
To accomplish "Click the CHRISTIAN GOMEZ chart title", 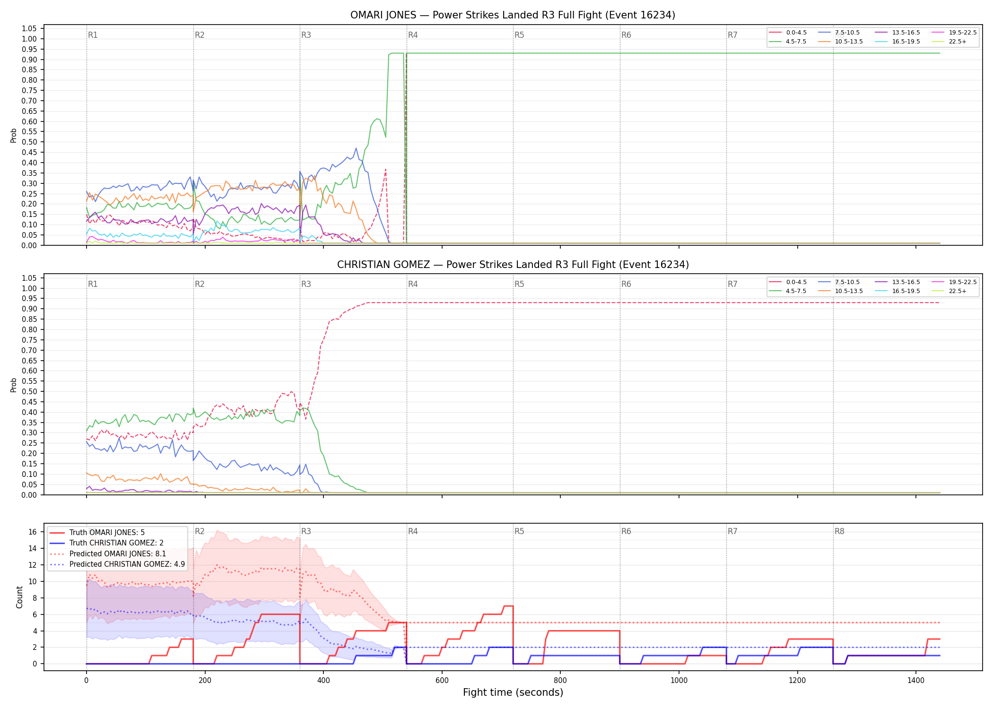I will click(513, 265).
